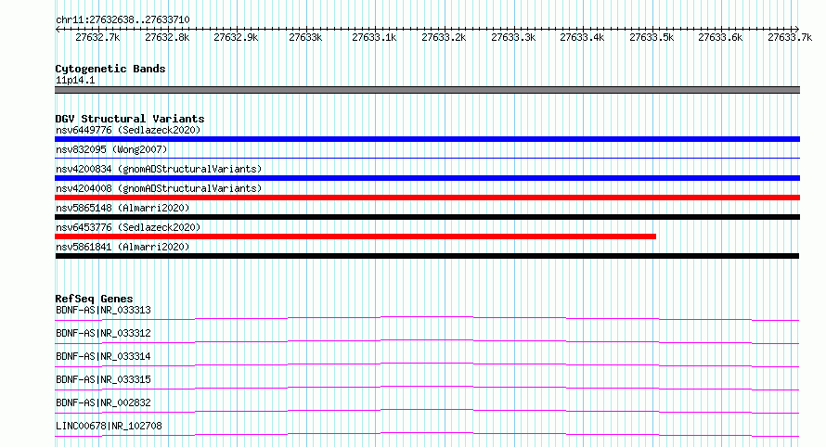
Task: Click the 27632.7k ruler tick label
Action: coord(97,37)
